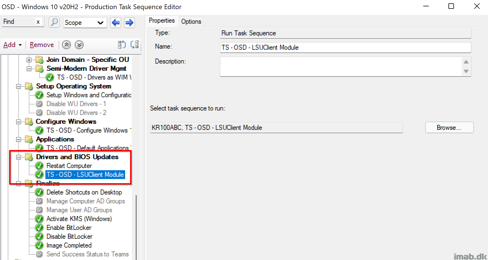Image resolution: width=488 pixels, height=260 pixels.
Task: Click the magnifier search icon
Action: pos(54,22)
